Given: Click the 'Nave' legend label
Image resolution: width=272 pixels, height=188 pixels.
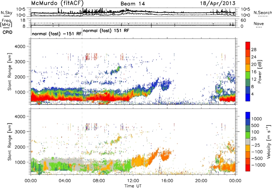Looking at the screenshot, I should pos(258,23).
